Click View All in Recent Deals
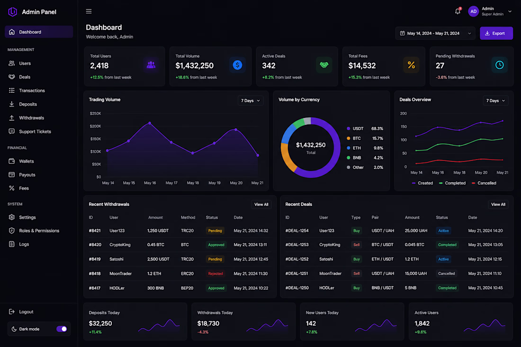This screenshot has width=521, height=347. pyautogui.click(x=498, y=204)
